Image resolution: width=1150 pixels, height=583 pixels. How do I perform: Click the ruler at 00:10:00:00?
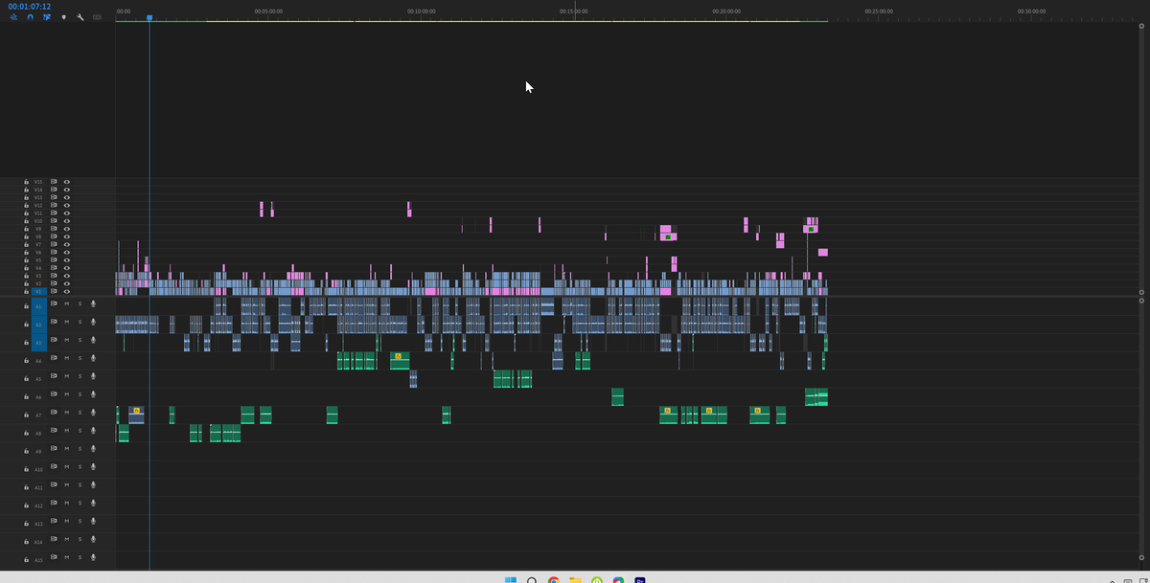click(x=421, y=11)
